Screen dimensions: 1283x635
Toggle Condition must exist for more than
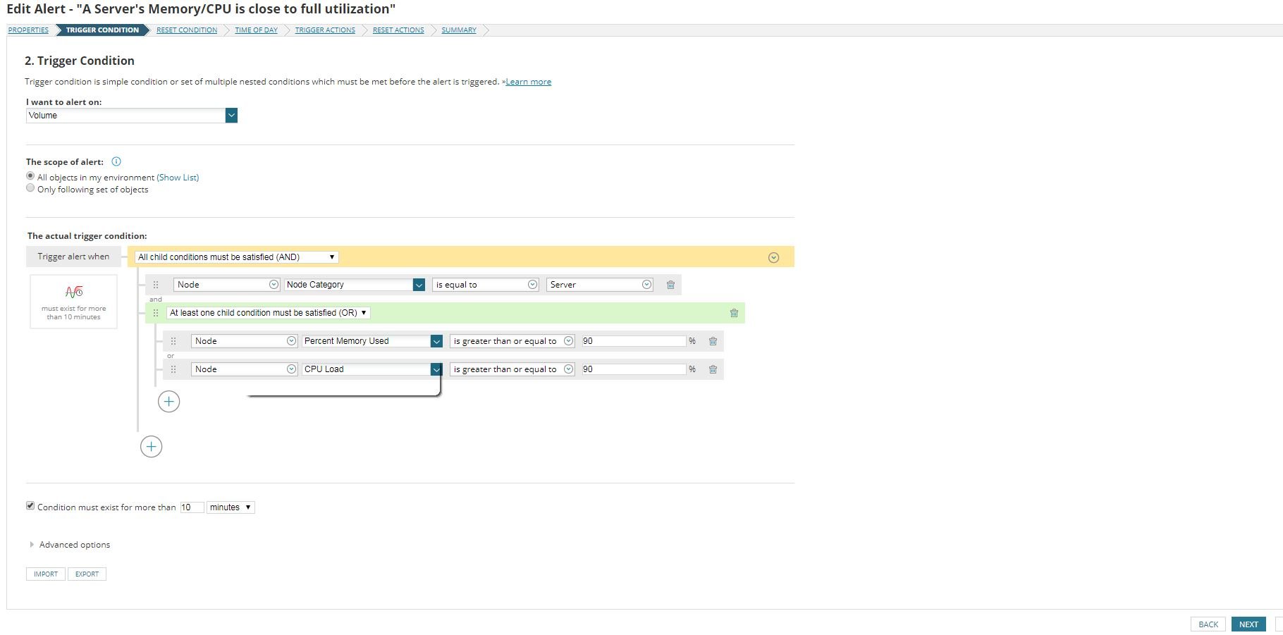pos(30,506)
